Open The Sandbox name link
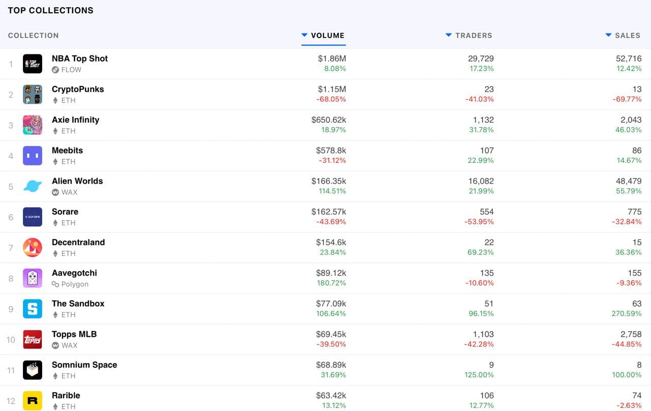 (78, 304)
